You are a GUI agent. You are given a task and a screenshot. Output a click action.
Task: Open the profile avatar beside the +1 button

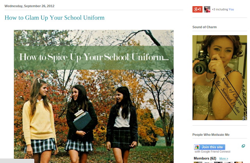207,9
